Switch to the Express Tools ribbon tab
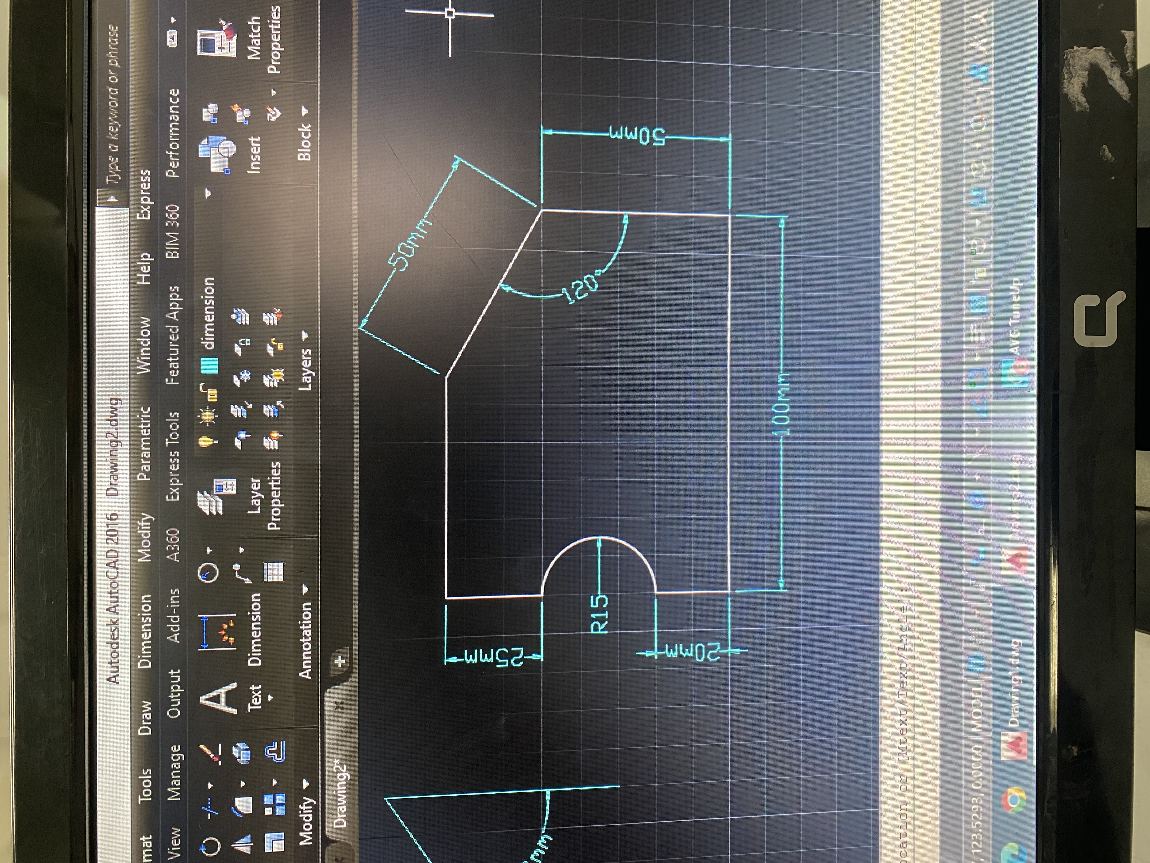The width and height of the screenshot is (1150, 863). 173,456
